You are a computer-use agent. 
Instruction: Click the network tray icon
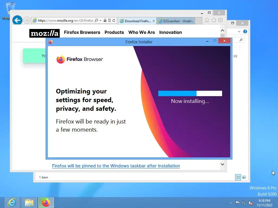[244, 203]
